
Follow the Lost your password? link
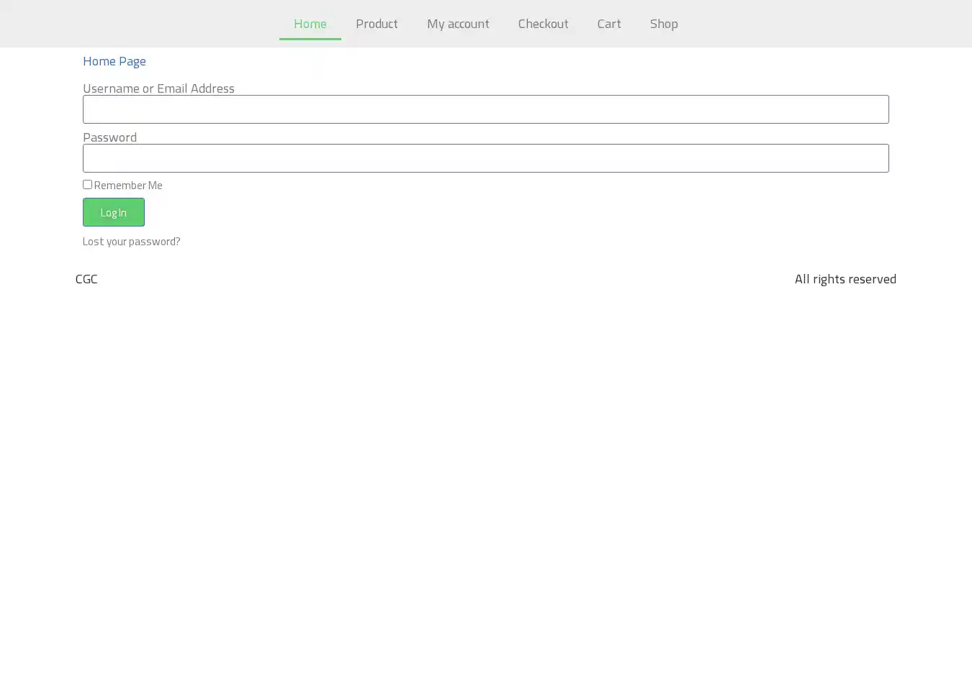tap(131, 242)
